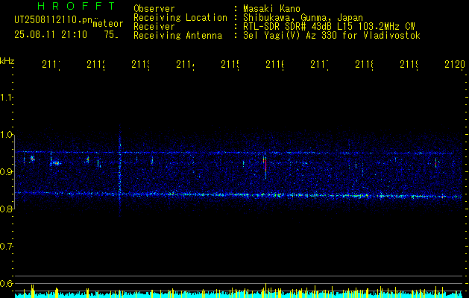Click the 2115 time axis label

[x=230, y=65]
